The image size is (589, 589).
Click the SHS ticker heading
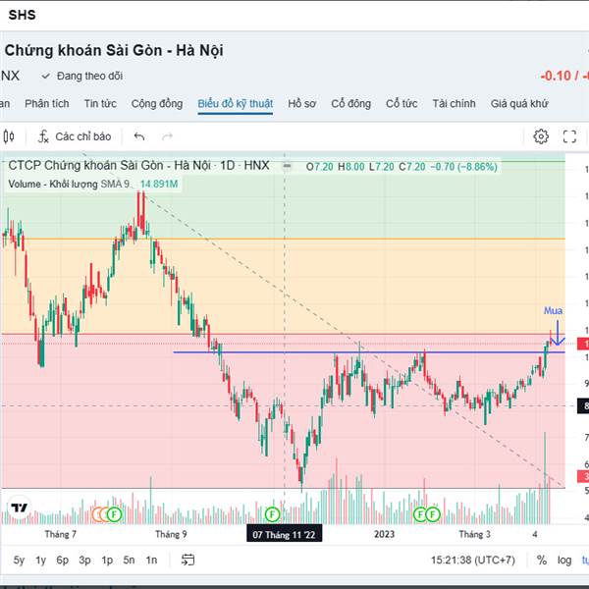23,15
